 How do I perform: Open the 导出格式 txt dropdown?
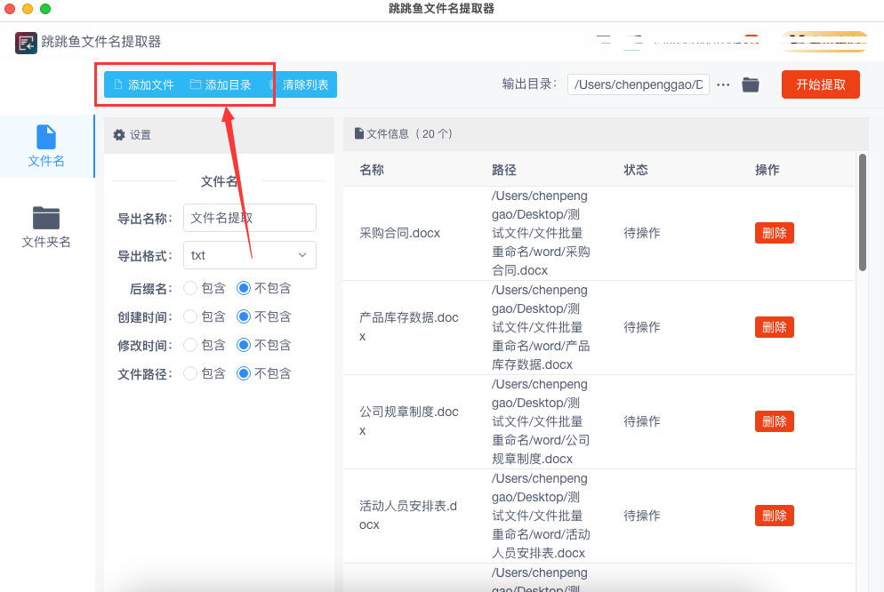249,255
